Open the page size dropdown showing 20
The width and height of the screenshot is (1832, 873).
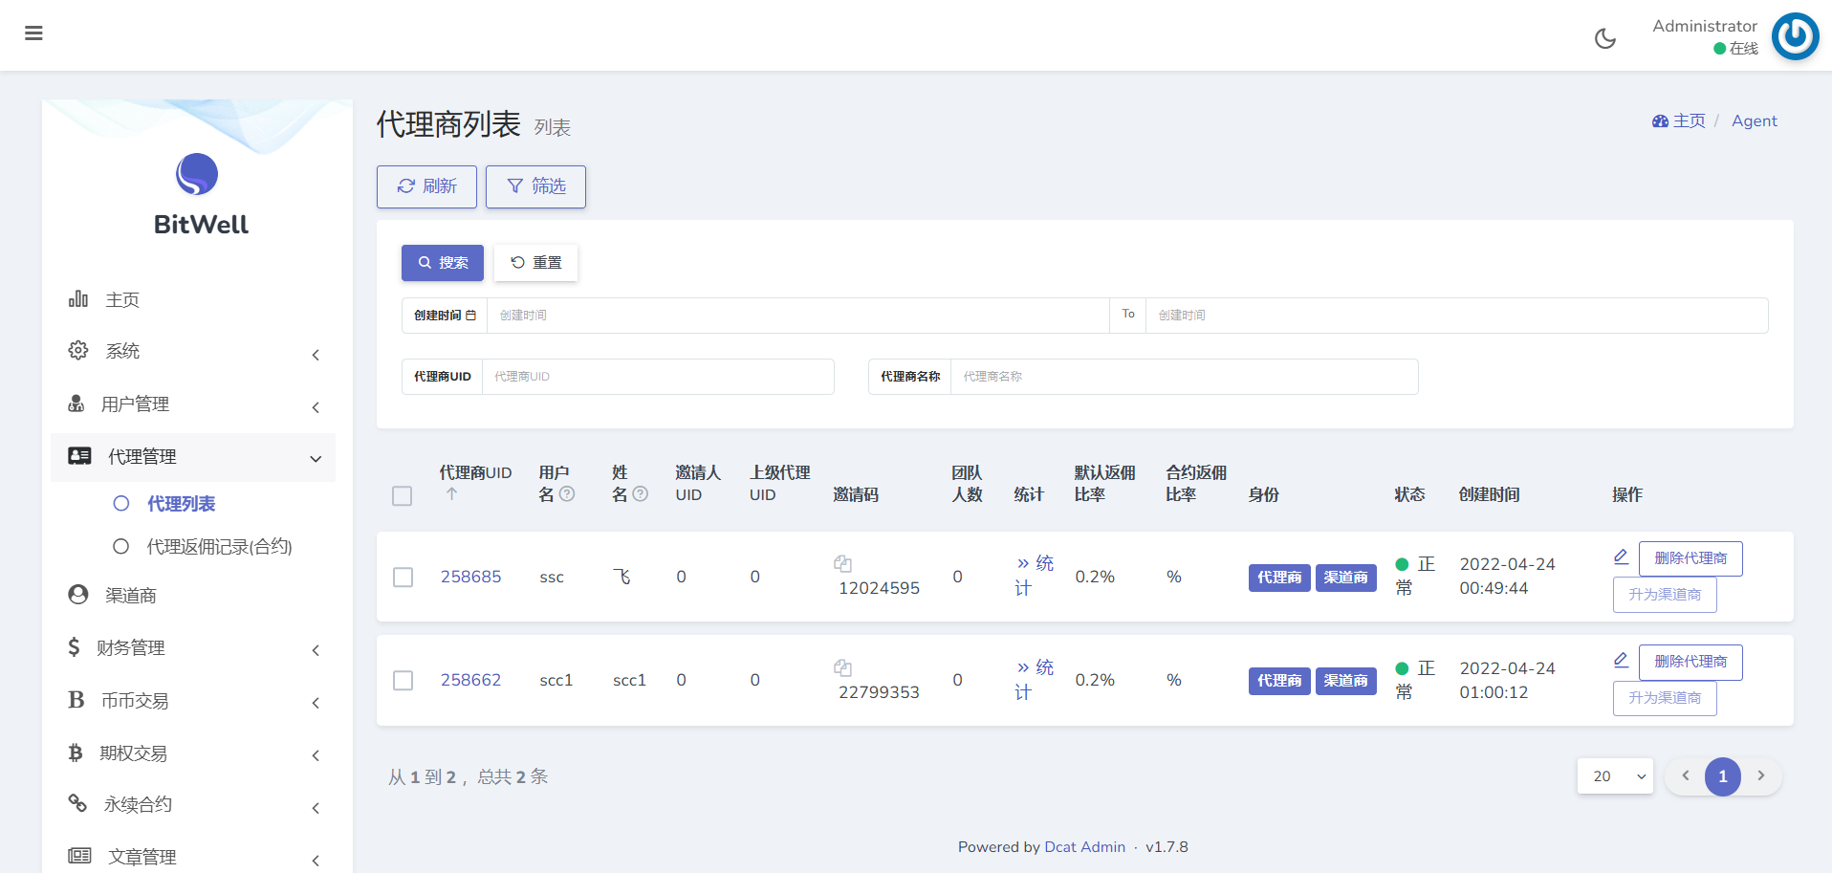[1615, 776]
